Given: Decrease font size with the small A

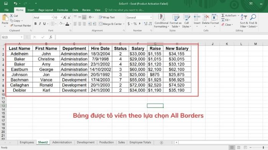Looking at the screenshot, I should [x=69, y=18].
